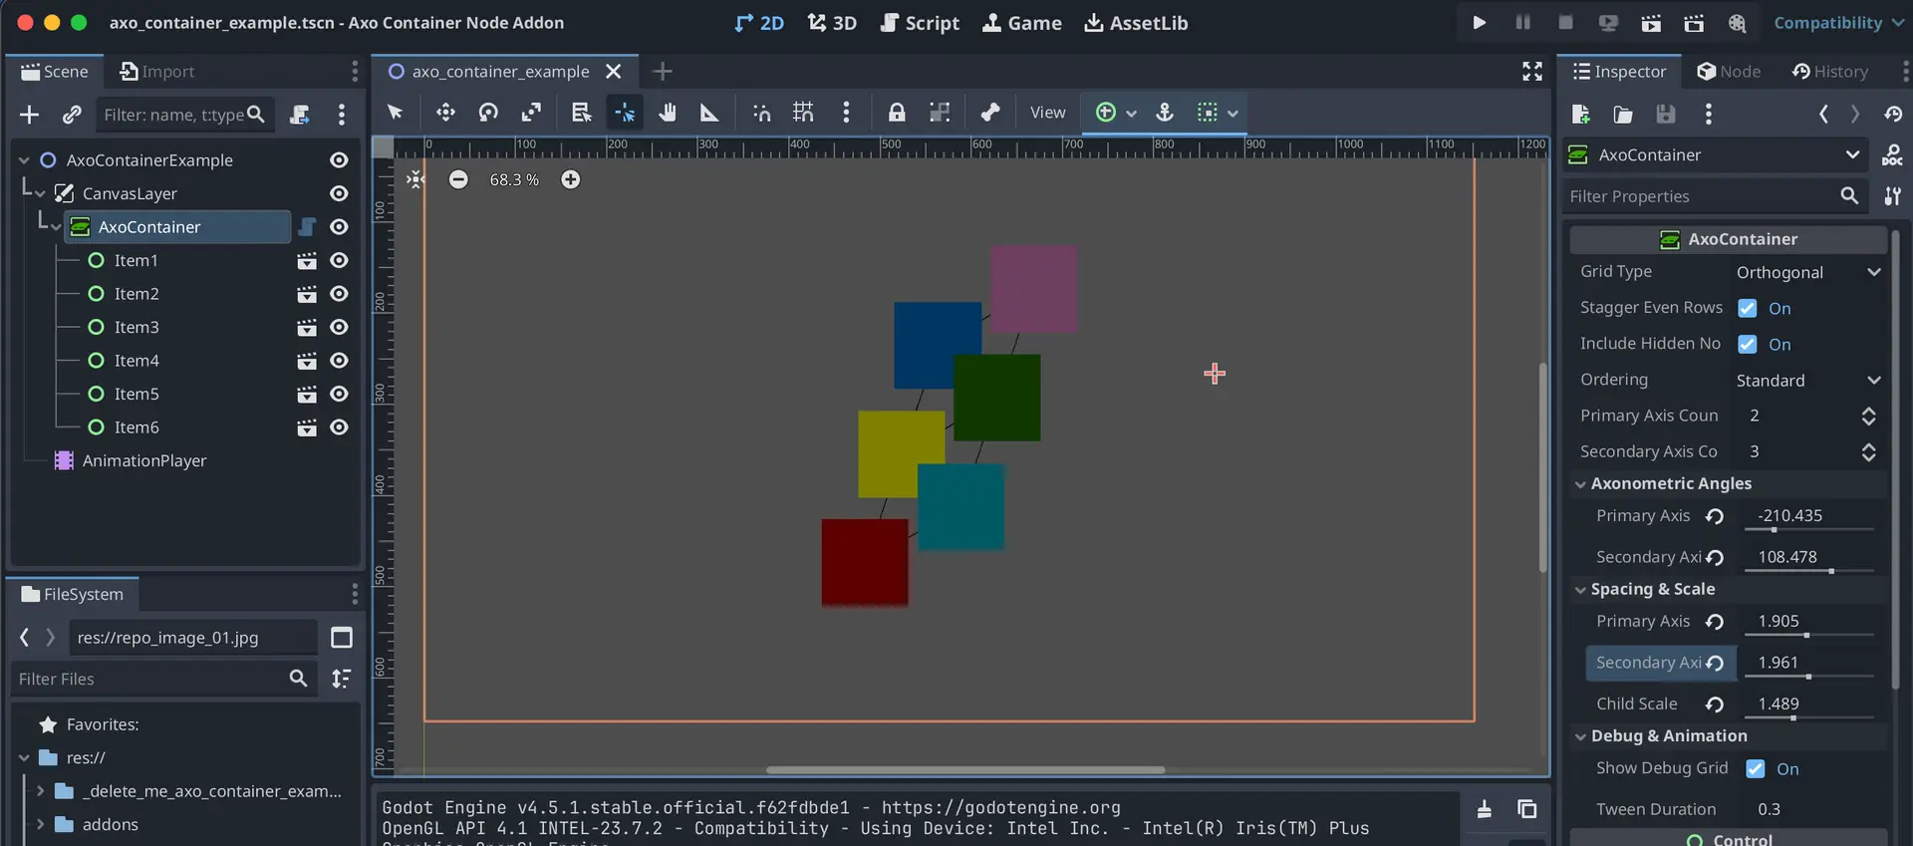1913x846 pixels.
Task: Zoom in on the canvas viewport
Action: tap(570, 179)
